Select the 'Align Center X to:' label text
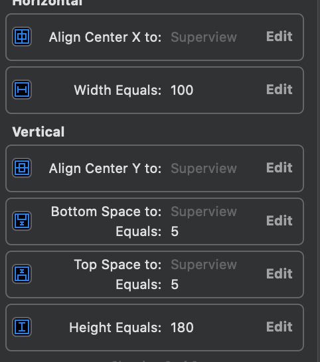The height and width of the screenshot is (362, 320). pyautogui.click(x=105, y=37)
